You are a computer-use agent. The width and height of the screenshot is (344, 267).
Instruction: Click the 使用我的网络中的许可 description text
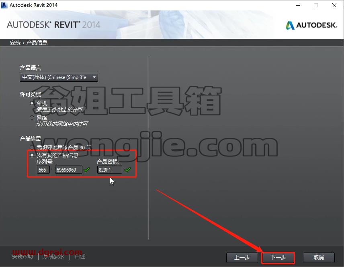[62, 124]
